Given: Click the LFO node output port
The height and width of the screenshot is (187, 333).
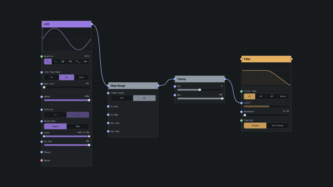Looking at the screenshot, I should (92, 24).
